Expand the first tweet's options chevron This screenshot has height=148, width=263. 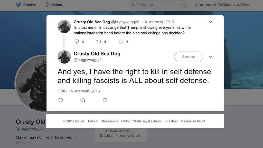point(210,22)
